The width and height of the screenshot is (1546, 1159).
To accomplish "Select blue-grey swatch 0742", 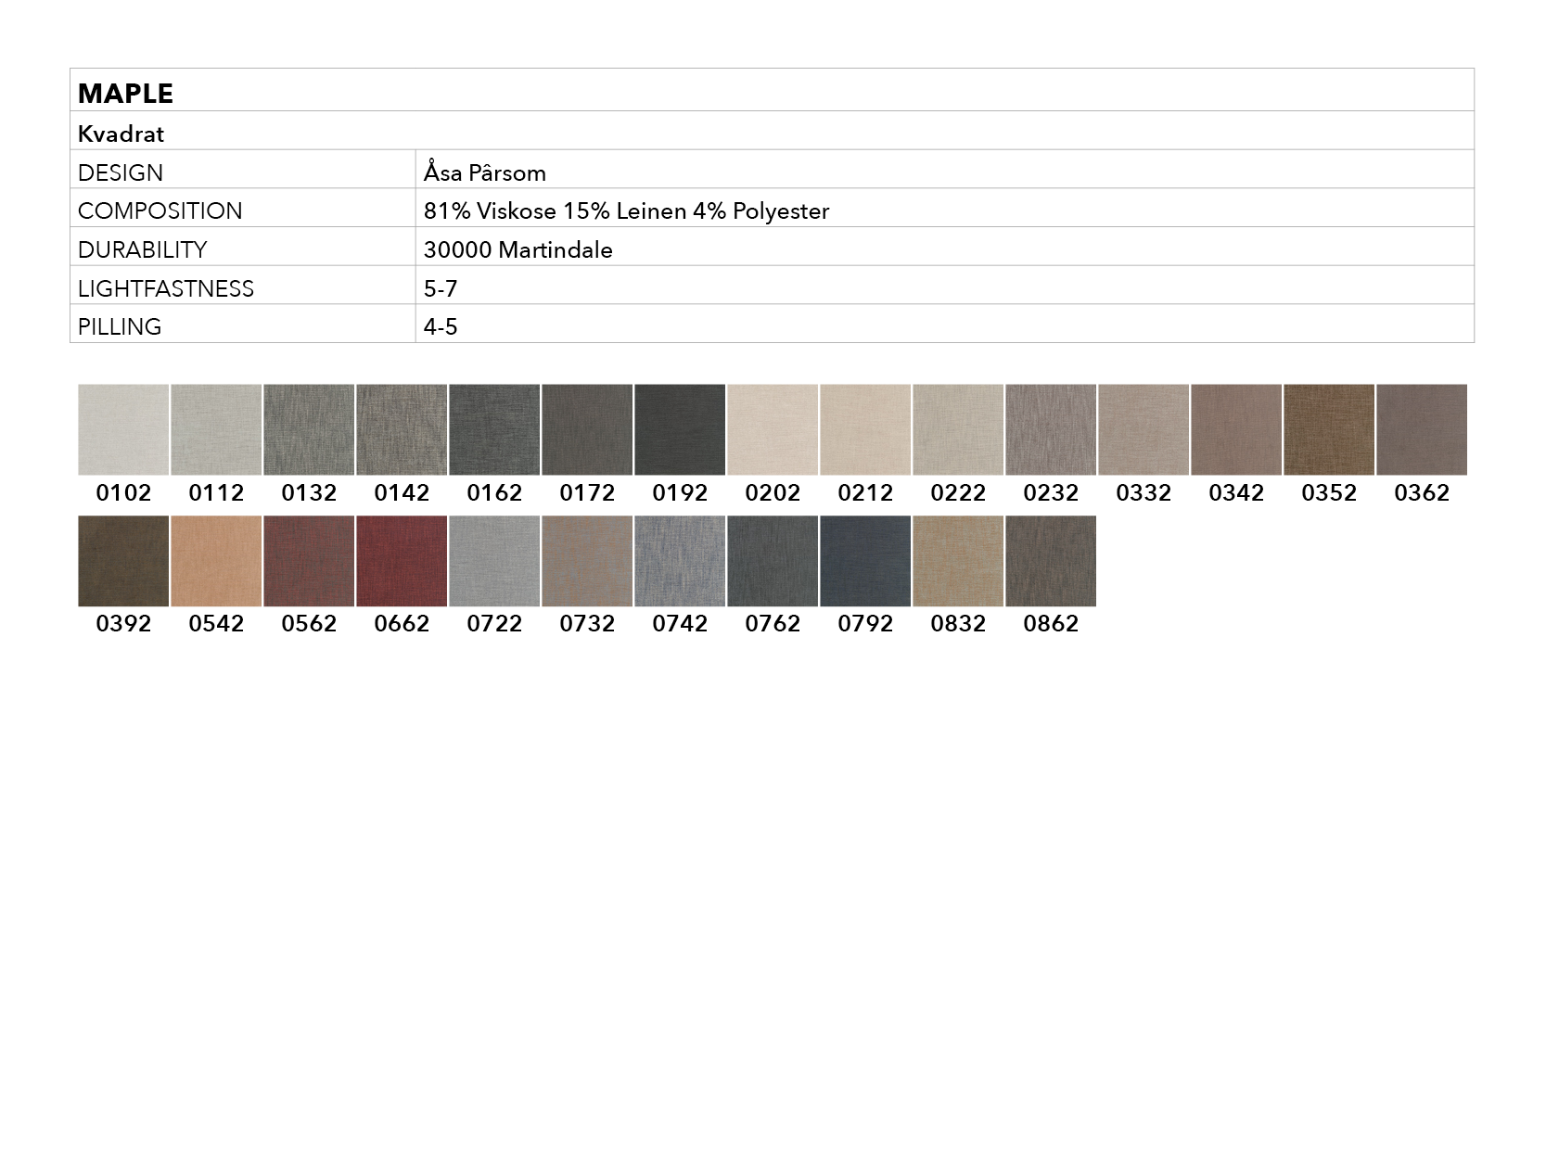I will point(680,561).
